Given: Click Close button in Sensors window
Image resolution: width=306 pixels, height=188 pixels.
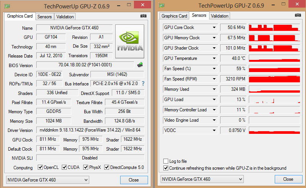Looking at the screenshot, I should click(x=288, y=179).
